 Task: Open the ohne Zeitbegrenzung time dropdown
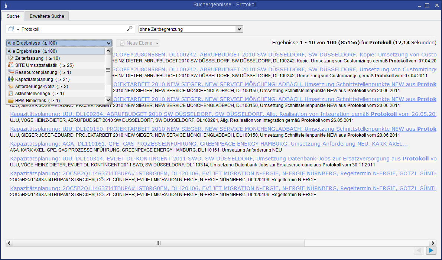click(x=239, y=29)
